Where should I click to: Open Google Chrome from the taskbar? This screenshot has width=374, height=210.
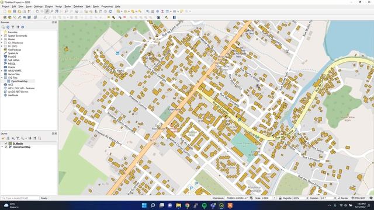(x=187, y=205)
